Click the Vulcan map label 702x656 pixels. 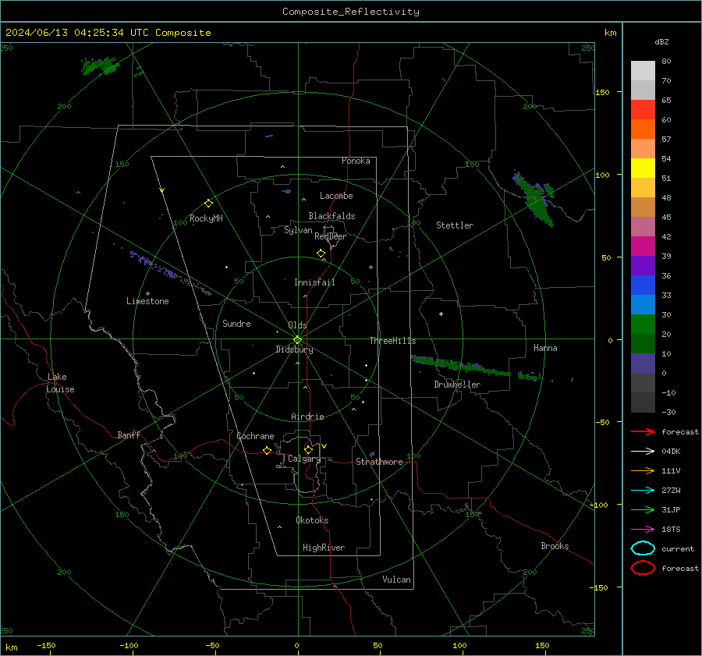tap(396, 580)
